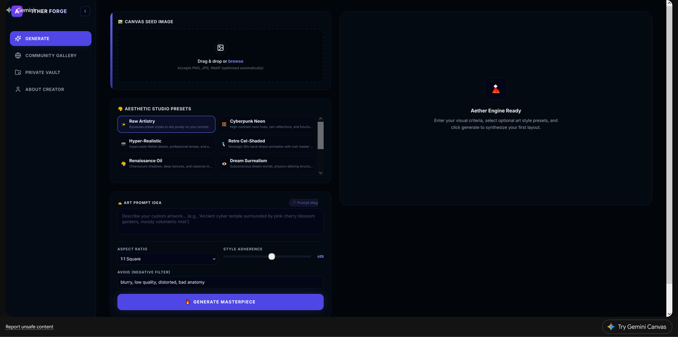Open the Generate section
Screen dimensions: 678x337
[x=50, y=39]
